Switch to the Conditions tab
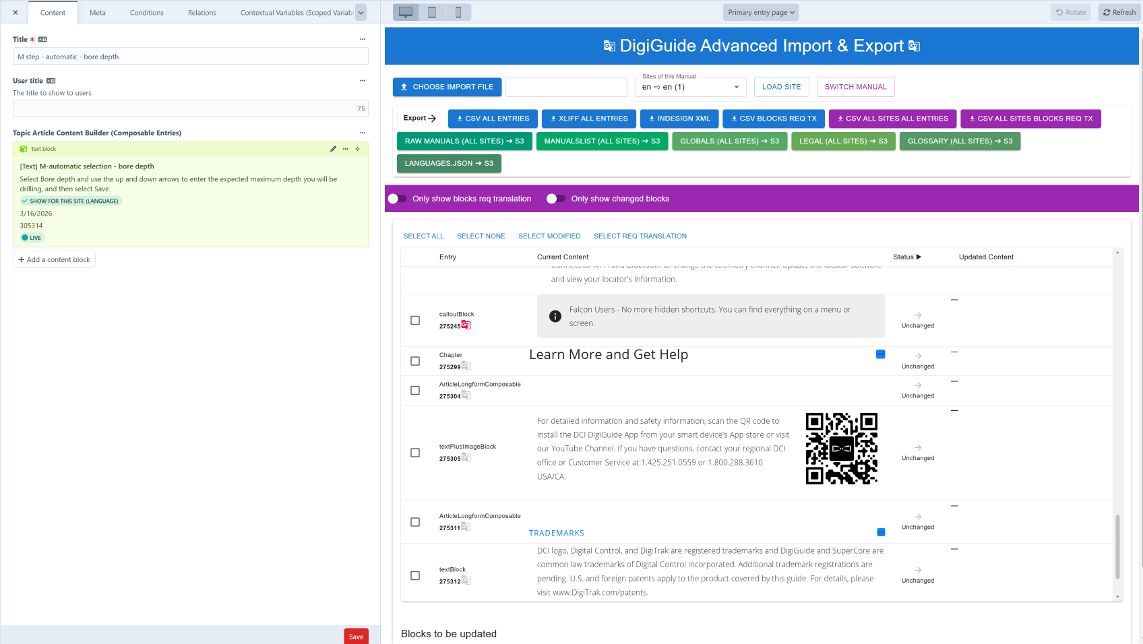 tap(147, 13)
